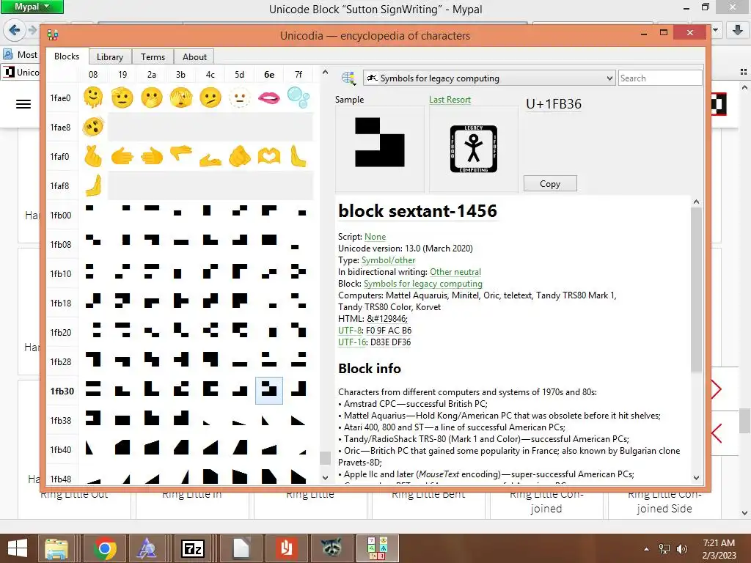Select the biting lip emoji
Screen dimensions: 751x563
coord(268,97)
